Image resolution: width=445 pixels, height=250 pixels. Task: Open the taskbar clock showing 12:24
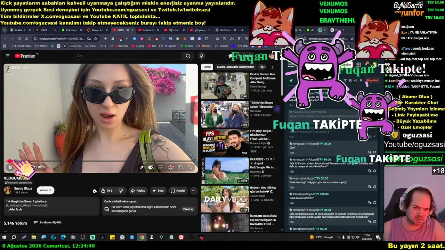(x=367, y=237)
